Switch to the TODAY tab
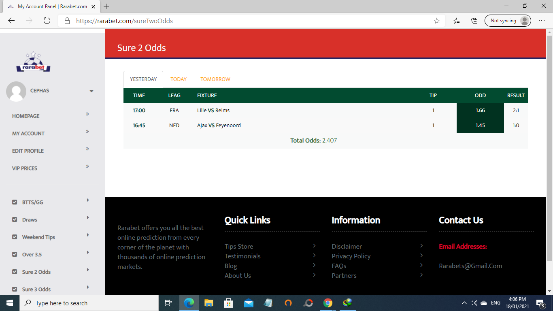553x311 pixels. pos(179,79)
